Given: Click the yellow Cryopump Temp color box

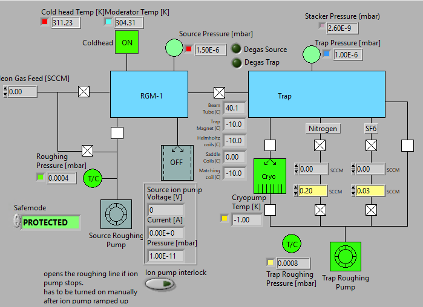Looking at the screenshot, I should click(x=225, y=218).
